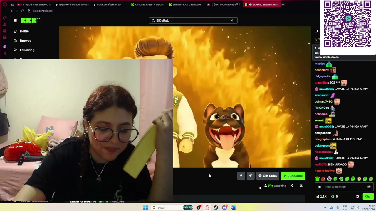Focus the Kick search box
Image resolution: width=376 pixels, height=211 pixels.
[193, 21]
